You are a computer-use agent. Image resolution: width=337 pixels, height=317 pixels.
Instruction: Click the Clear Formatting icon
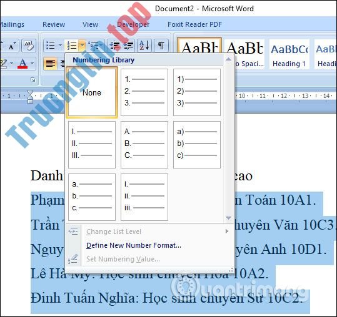[x=28, y=46]
